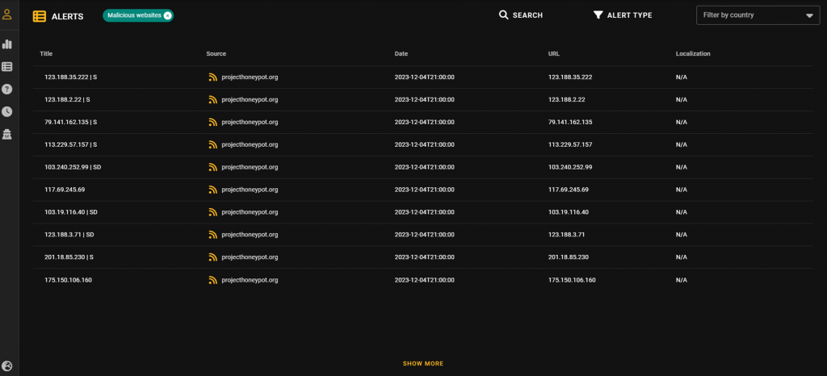Viewport: 827px width, 376px height.
Task: Open the list view sidebar icon
Action: coord(7,67)
